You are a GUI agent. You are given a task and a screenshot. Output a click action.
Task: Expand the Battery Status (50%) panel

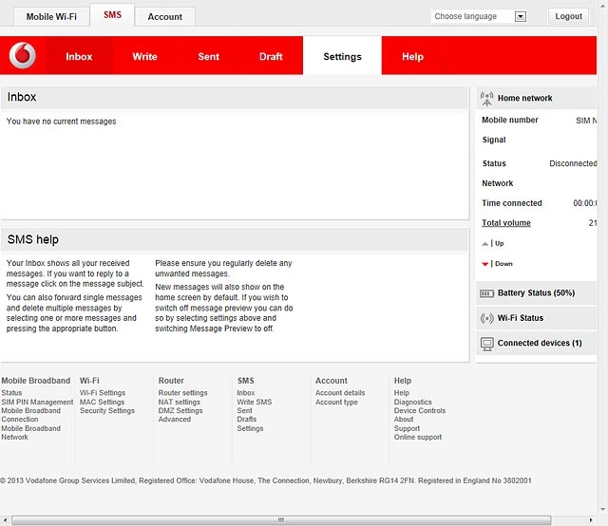pyautogui.click(x=536, y=293)
